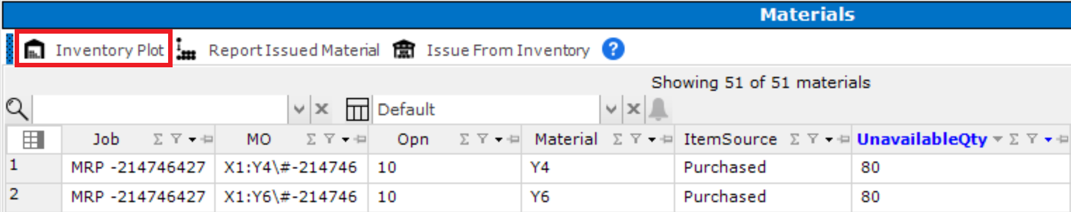Viewport: 1071px width, 212px height.
Task: Toggle pin on the ItemSource column
Action: [x=843, y=139]
